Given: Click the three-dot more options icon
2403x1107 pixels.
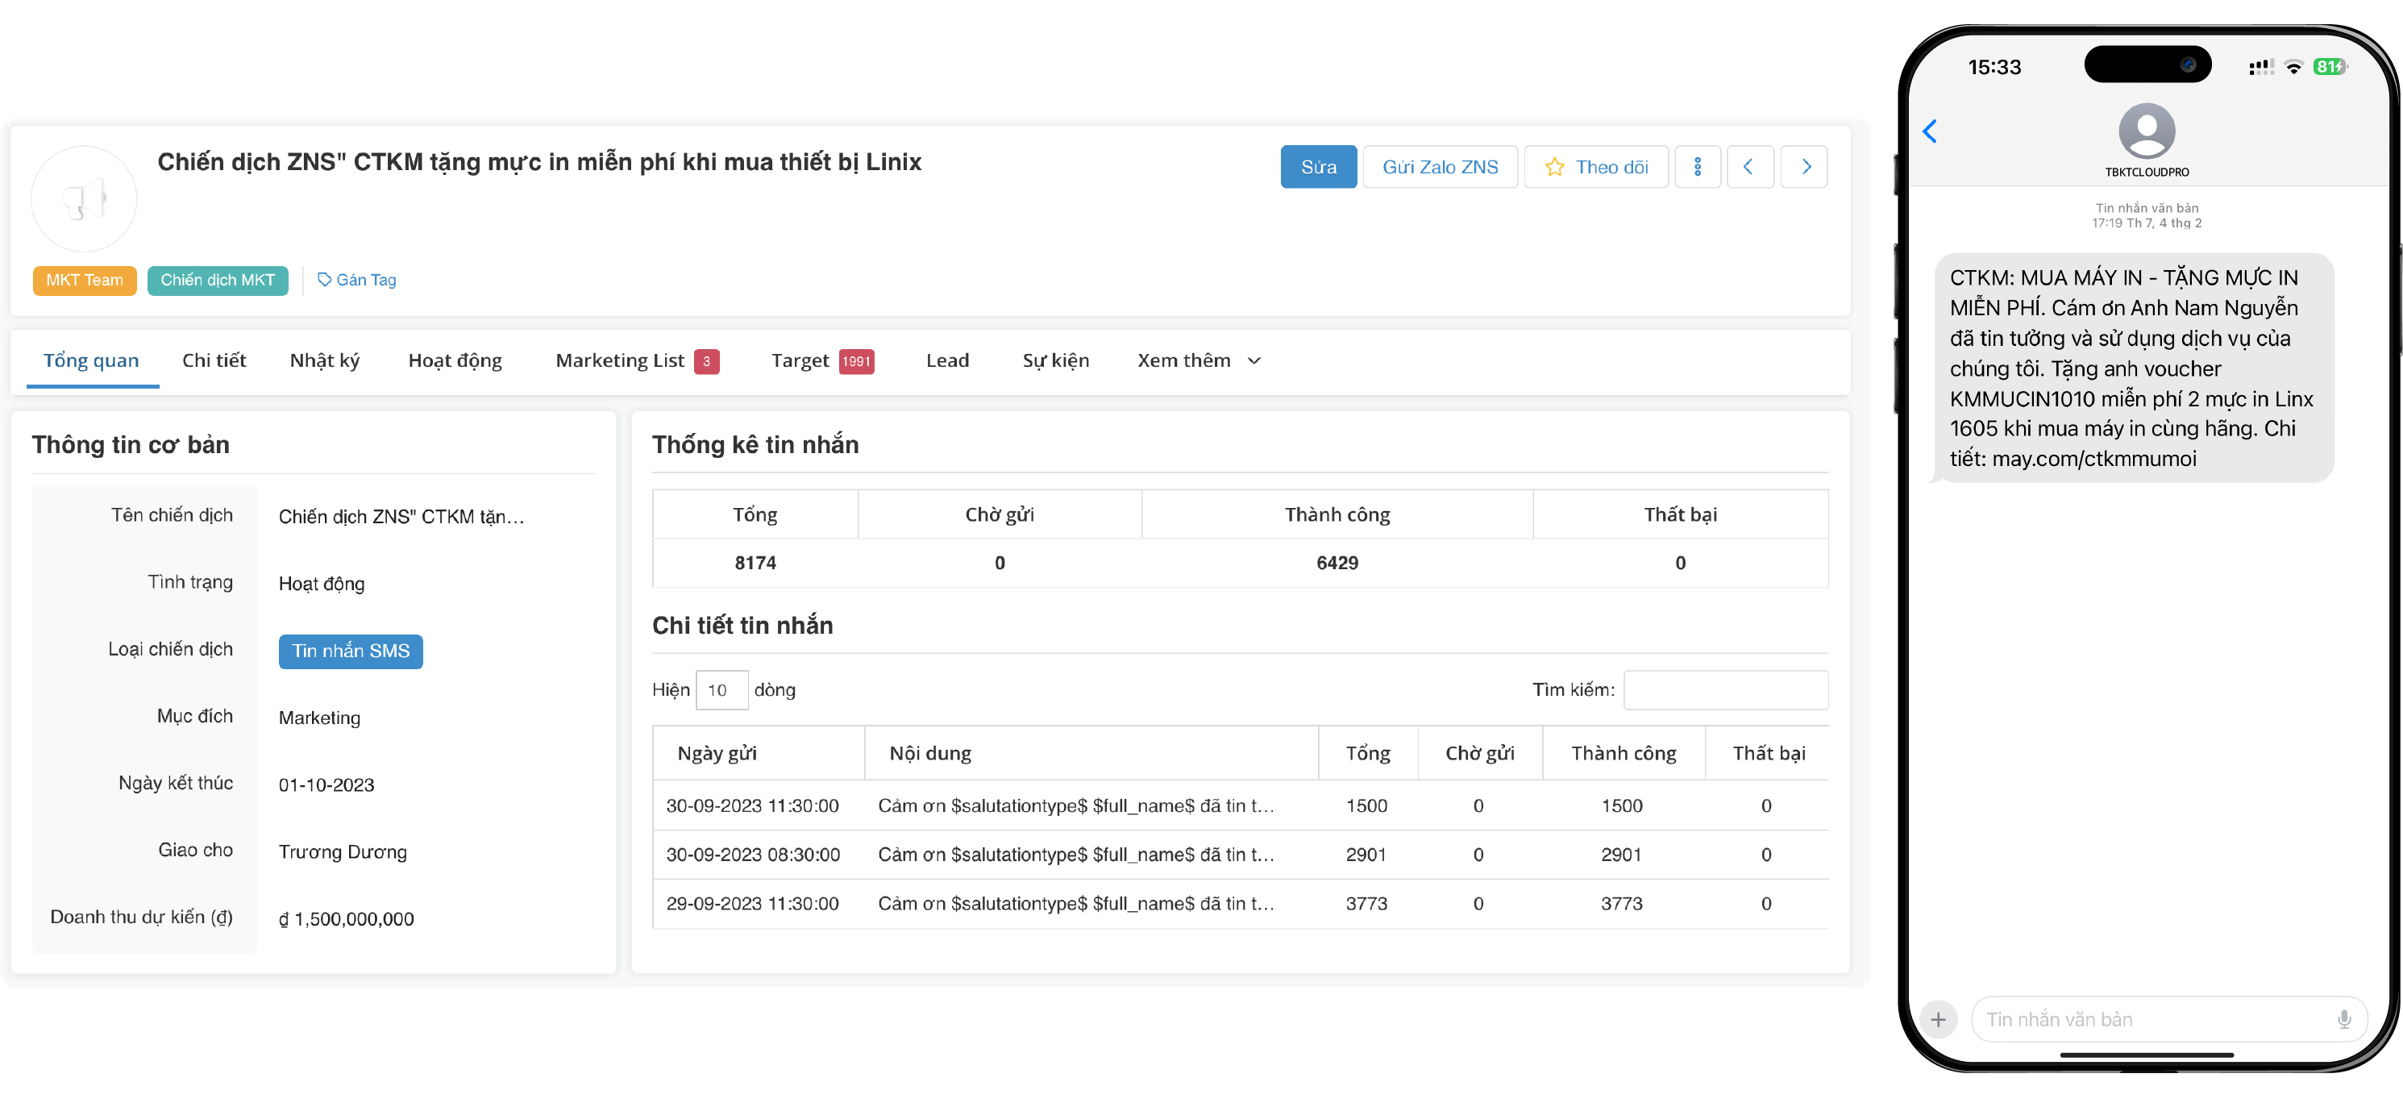Looking at the screenshot, I should coord(1697,167).
